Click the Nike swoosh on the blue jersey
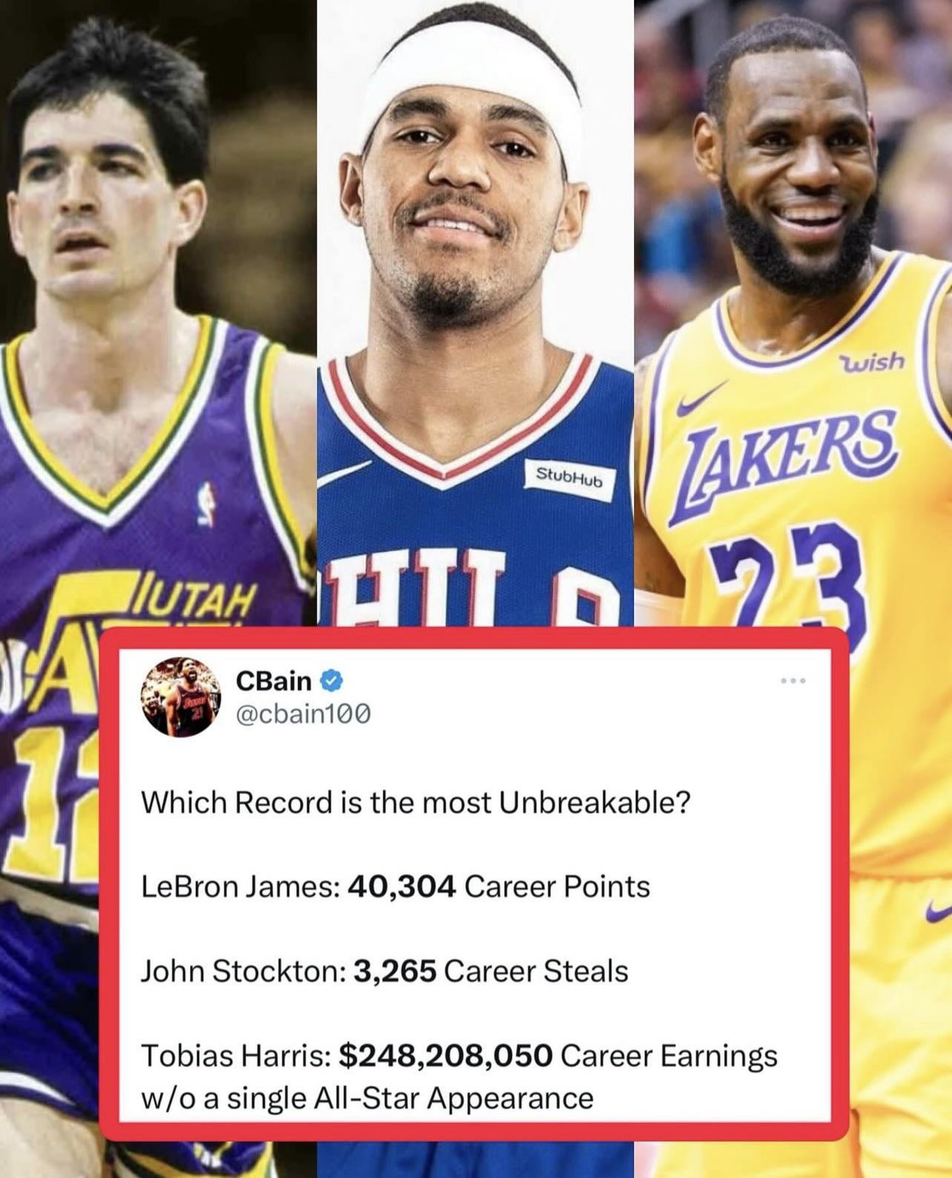Image resolution: width=952 pixels, height=1178 pixels. (343, 475)
